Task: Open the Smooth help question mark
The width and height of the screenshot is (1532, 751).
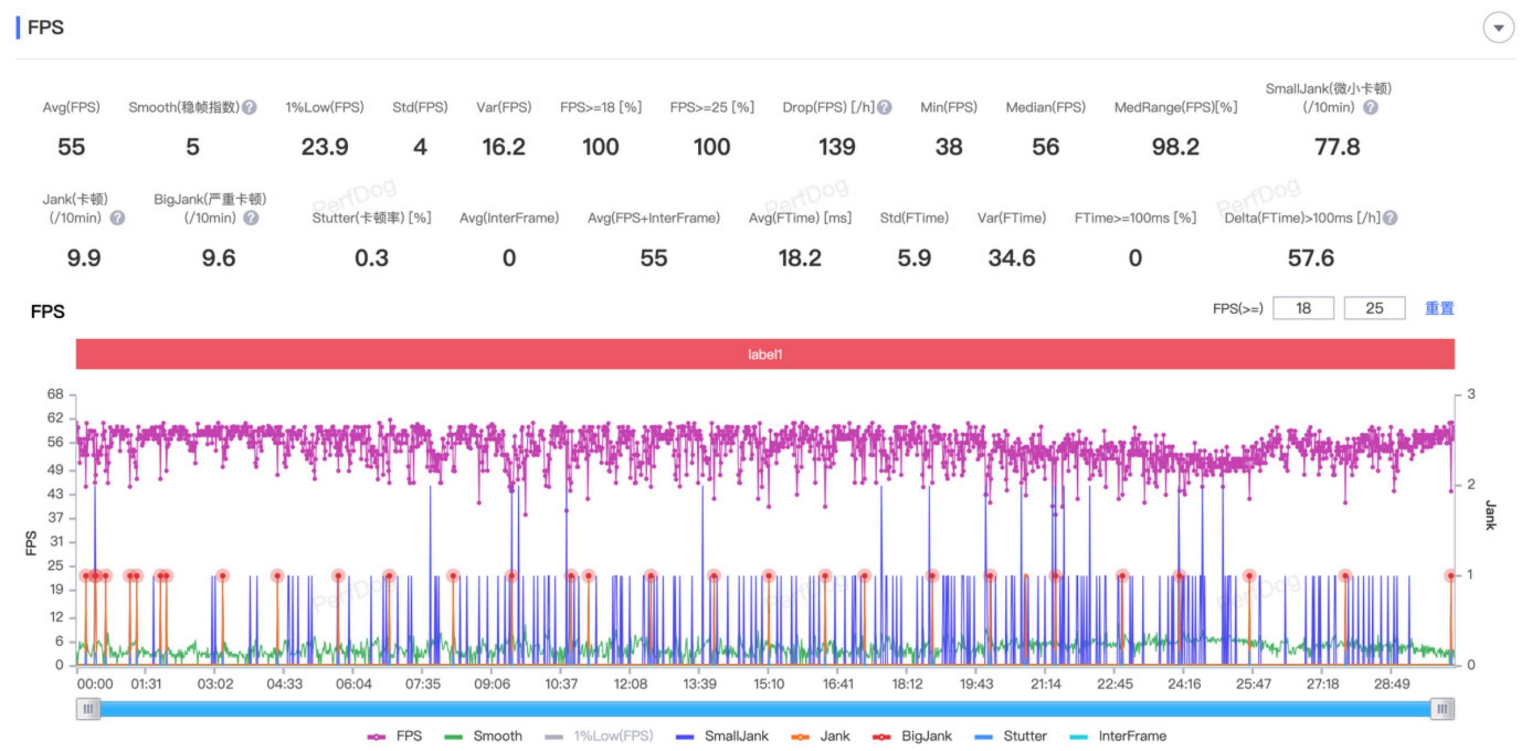Action: 250,108
